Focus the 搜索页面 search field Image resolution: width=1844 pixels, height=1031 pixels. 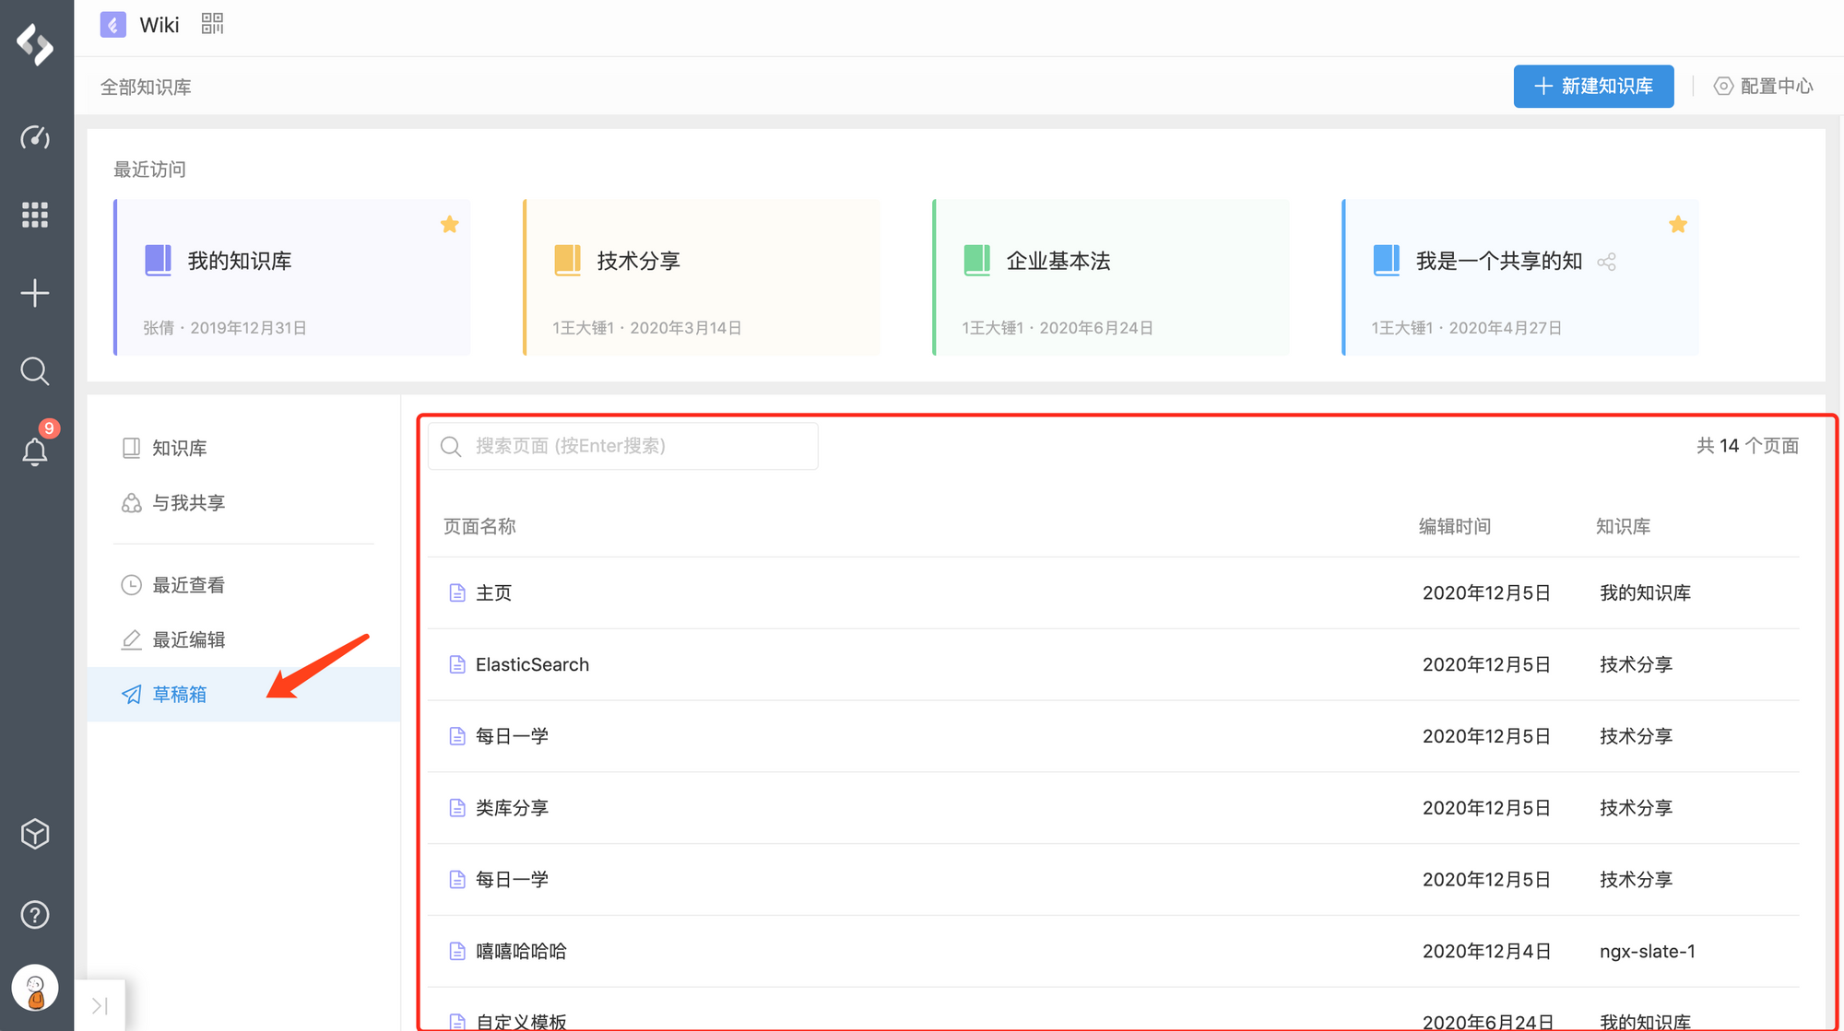click(623, 446)
